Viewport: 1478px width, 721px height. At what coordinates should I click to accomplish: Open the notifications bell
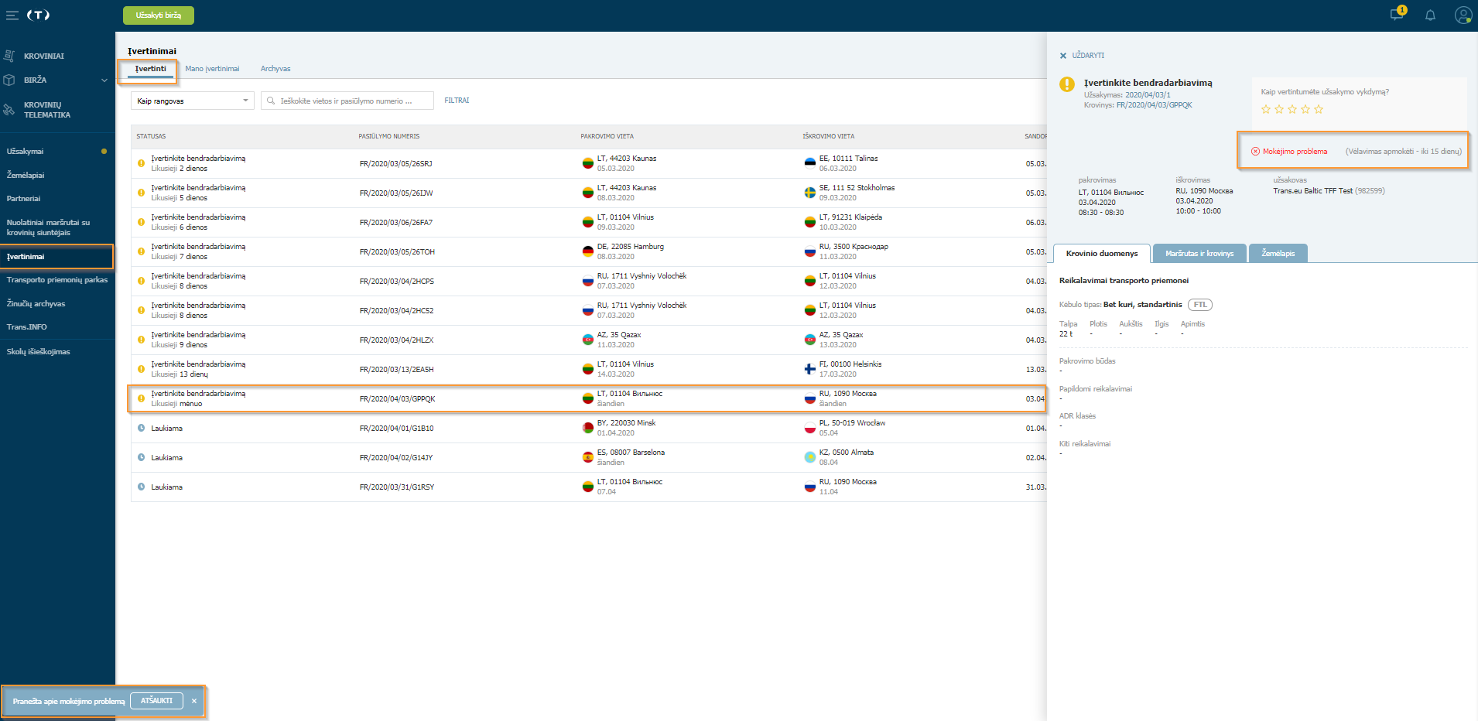tap(1430, 15)
